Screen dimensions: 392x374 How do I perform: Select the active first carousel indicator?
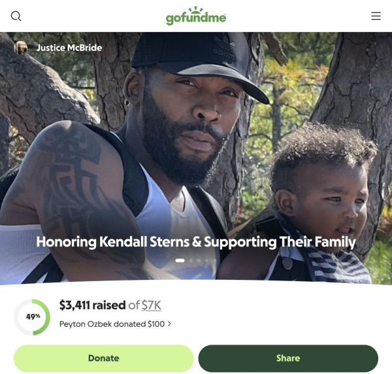180,260
